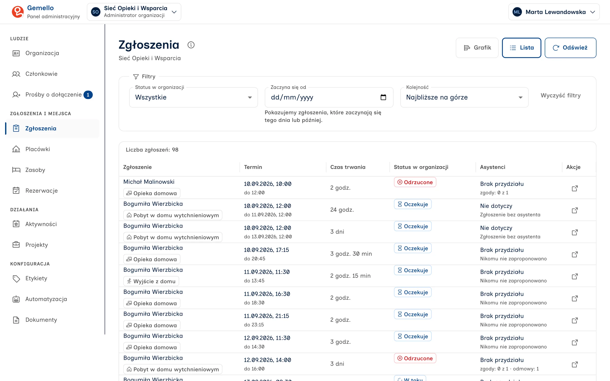Open Automatyzacja sidebar item
The height and width of the screenshot is (381, 610).
click(x=52, y=299)
